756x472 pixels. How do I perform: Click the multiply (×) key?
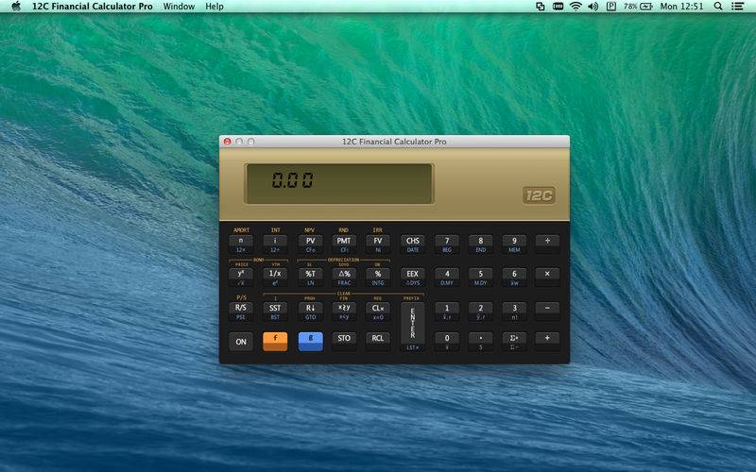(547, 278)
